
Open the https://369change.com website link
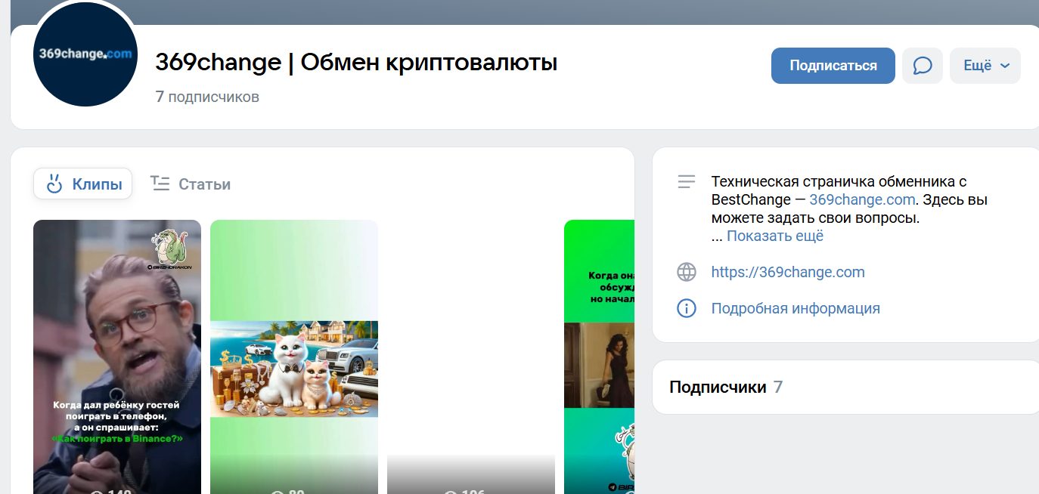tap(787, 272)
